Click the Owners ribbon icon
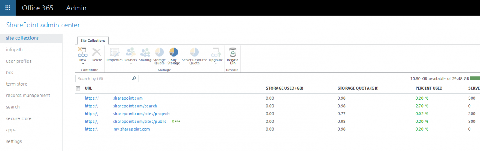Viewport: 480px width, 151px height. coord(131,52)
